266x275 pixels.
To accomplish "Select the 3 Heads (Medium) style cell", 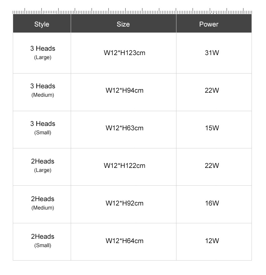I will (42, 92).
